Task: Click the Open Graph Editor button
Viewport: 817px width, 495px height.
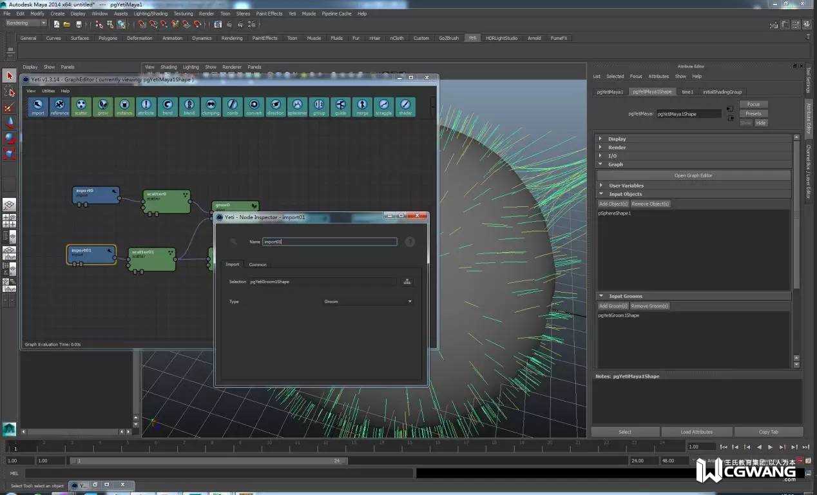Action: pyautogui.click(x=693, y=175)
